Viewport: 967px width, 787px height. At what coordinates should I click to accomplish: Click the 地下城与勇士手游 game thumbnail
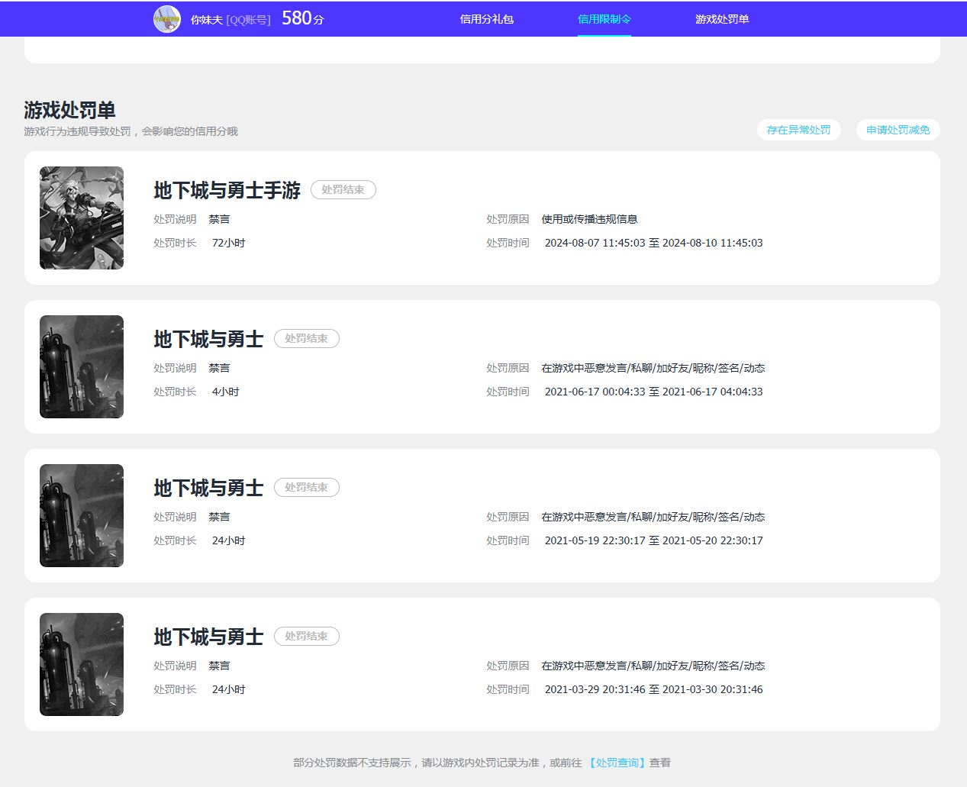82,218
